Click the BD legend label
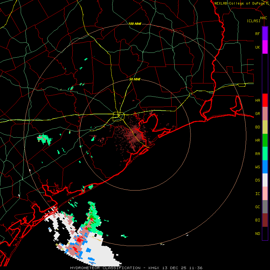 click(x=257, y=127)
